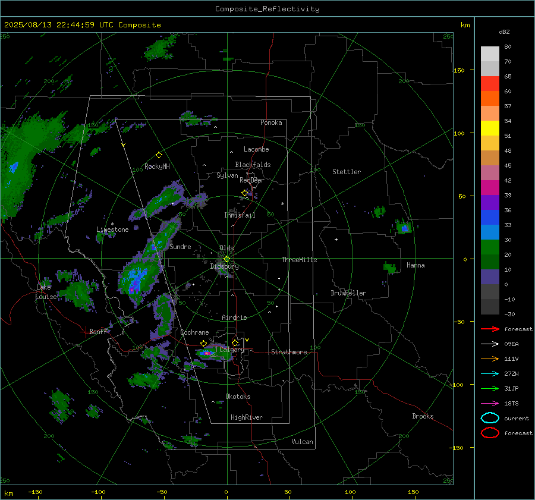Viewport: 535px width, 500px height.
Task: Click the 18TS legend label
Action: pos(511,404)
